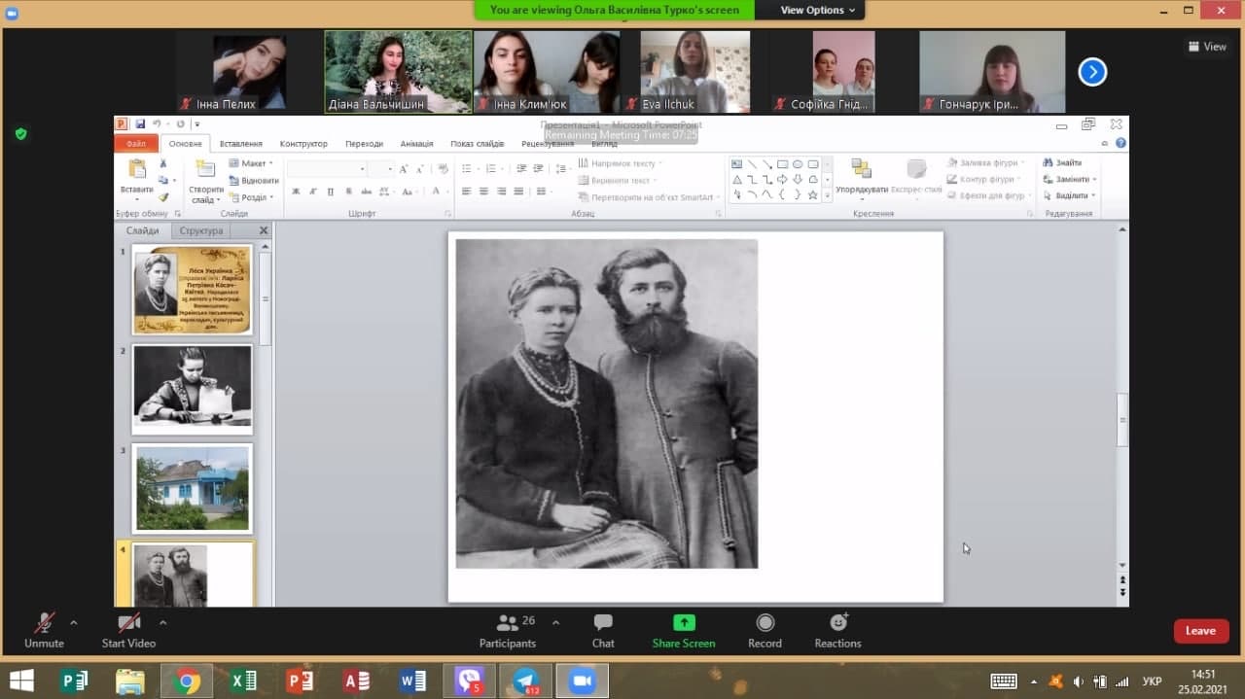
Task: Change the gallery layout with View button
Action: pos(1207,47)
